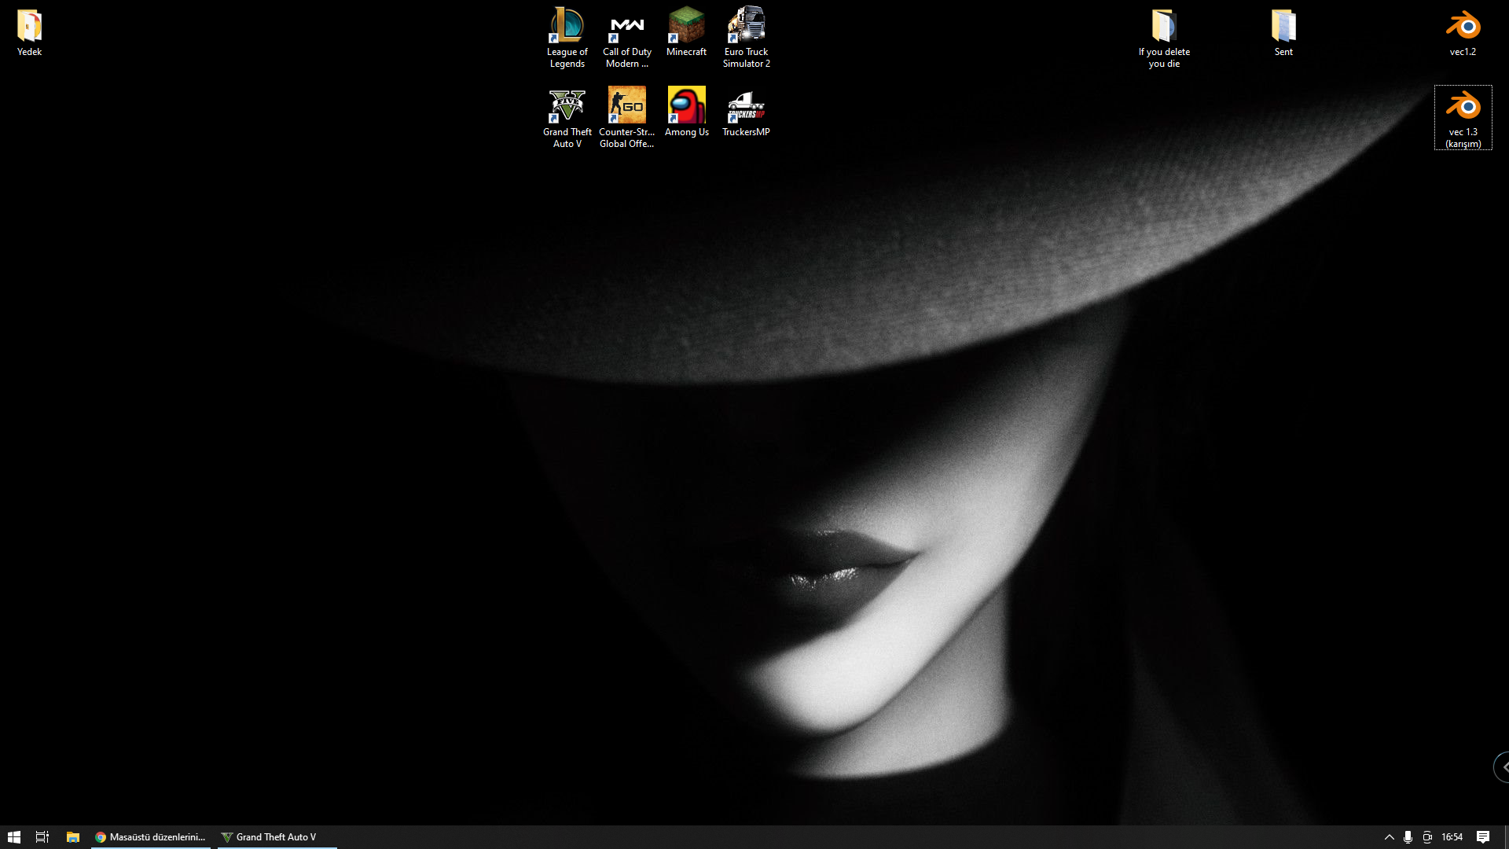
Task: Open the notification Action Center
Action: 1483,837
